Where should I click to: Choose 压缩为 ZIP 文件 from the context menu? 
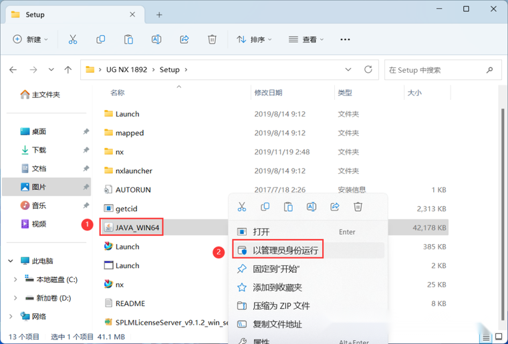(x=281, y=306)
